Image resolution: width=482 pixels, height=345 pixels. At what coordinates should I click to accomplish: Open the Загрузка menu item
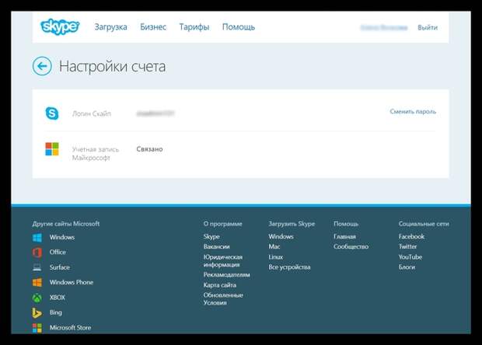pos(110,27)
